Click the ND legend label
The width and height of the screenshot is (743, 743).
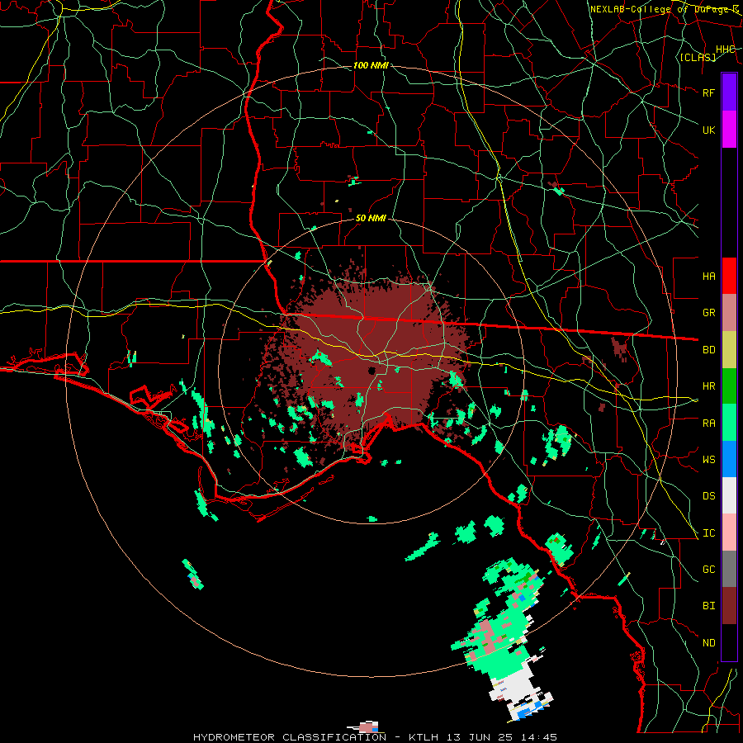click(x=708, y=643)
